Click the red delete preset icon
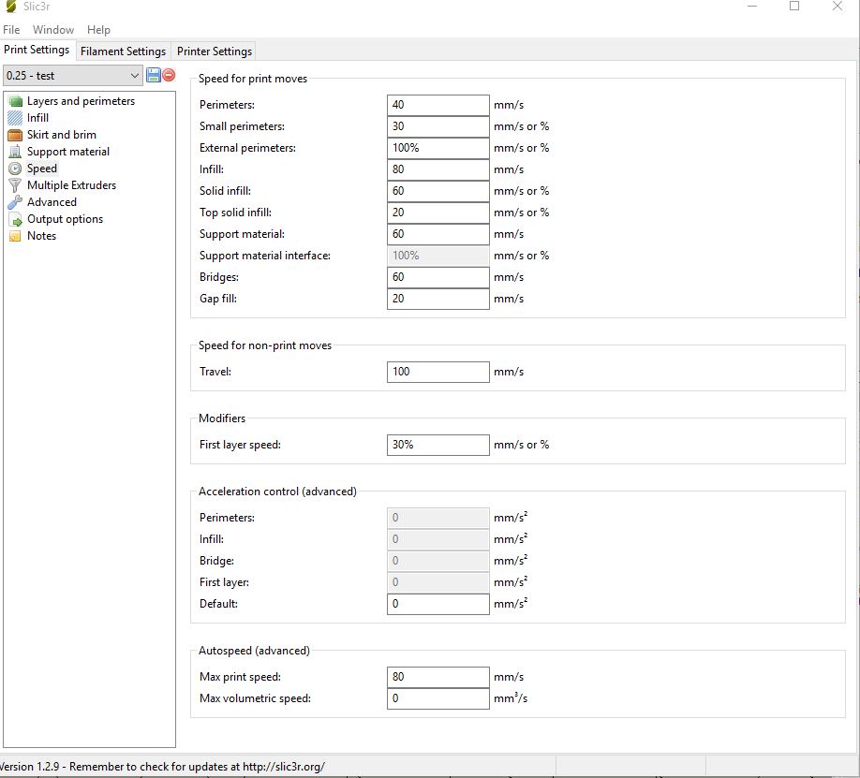860x778 pixels. tap(169, 75)
